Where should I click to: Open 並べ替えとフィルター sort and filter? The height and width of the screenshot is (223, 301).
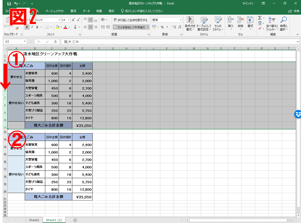coord(272,24)
